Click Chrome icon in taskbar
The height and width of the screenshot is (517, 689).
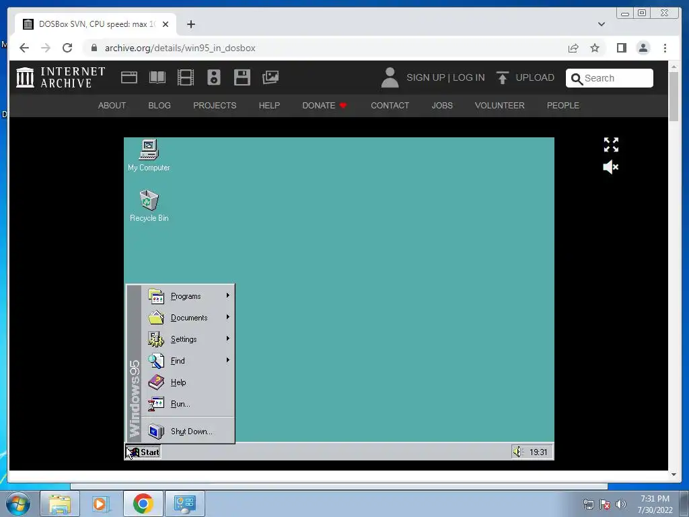point(143,504)
